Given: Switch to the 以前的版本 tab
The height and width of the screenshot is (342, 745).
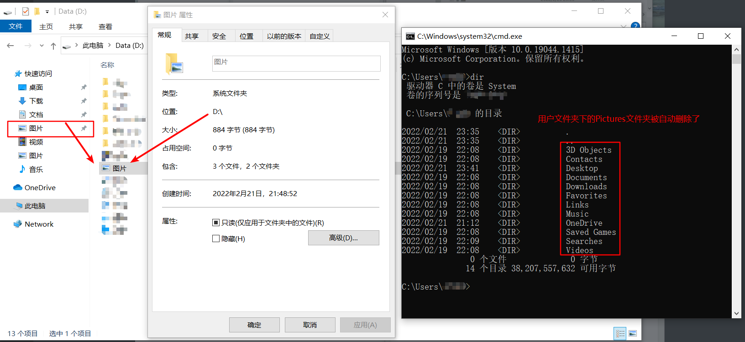Looking at the screenshot, I should click(284, 36).
